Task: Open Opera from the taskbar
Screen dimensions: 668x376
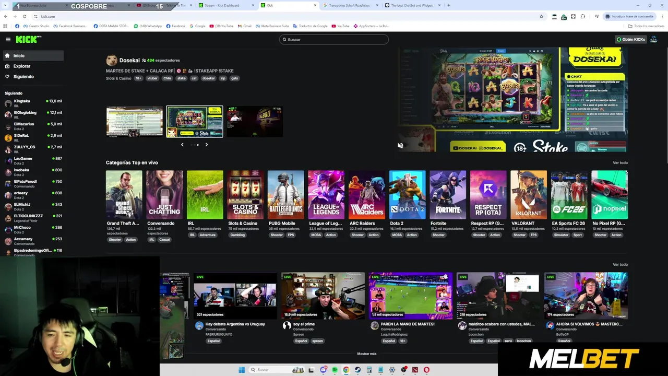Action: tap(426, 370)
